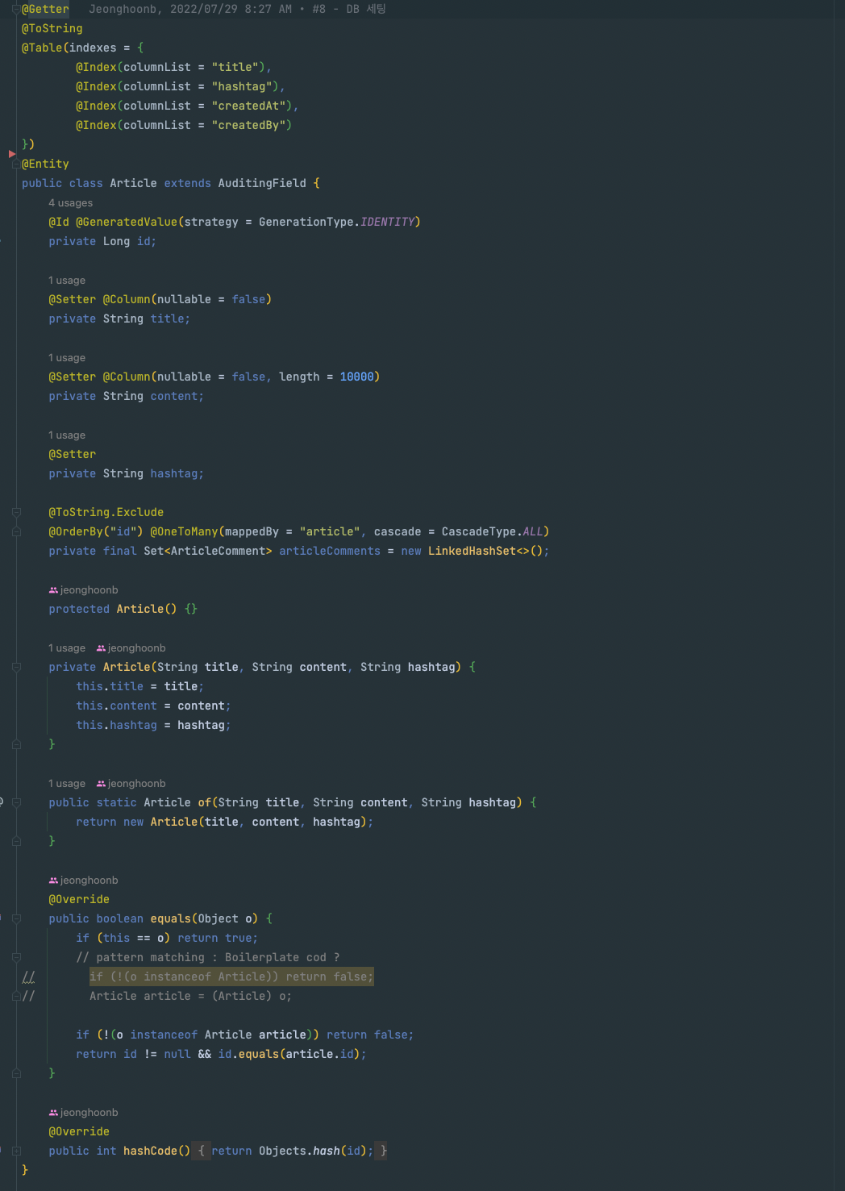Click author icon above equals method's @Override
The width and height of the screenshot is (845, 1191).
[x=53, y=881]
